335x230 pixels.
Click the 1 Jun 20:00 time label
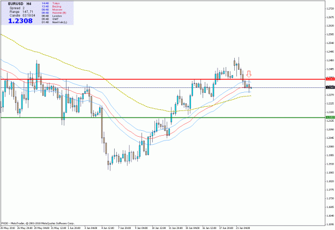74,228
